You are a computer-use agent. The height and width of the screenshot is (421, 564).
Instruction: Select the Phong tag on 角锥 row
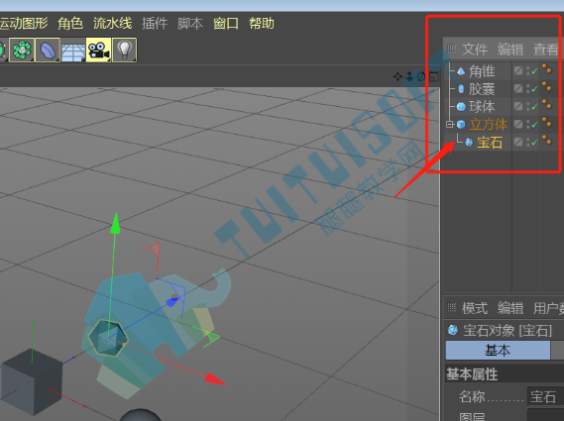(547, 68)
